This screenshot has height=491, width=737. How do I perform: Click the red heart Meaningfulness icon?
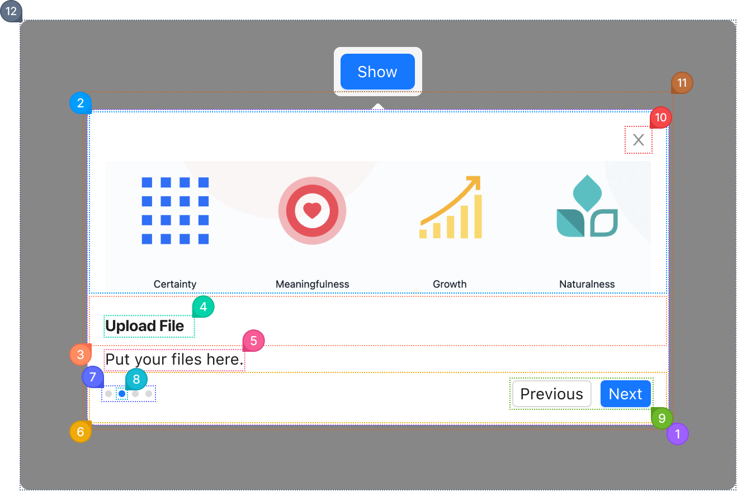tap(313, 211)
